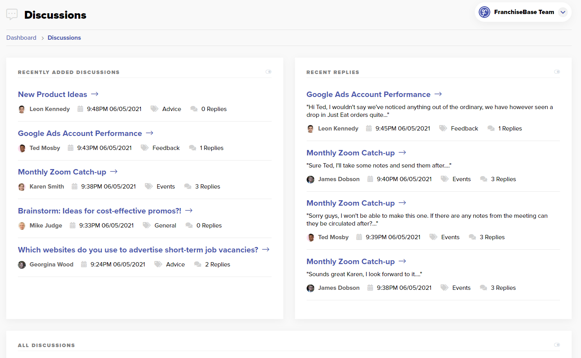Click replies bubble icon beside 0 Replies in New Product Ideas
The height and width of the screenshot is (358, 581).
point(194,109)
